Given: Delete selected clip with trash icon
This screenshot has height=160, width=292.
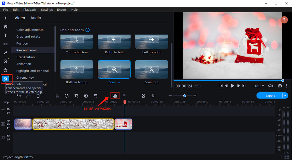Looking at the screenshot, I should point(38,96).
